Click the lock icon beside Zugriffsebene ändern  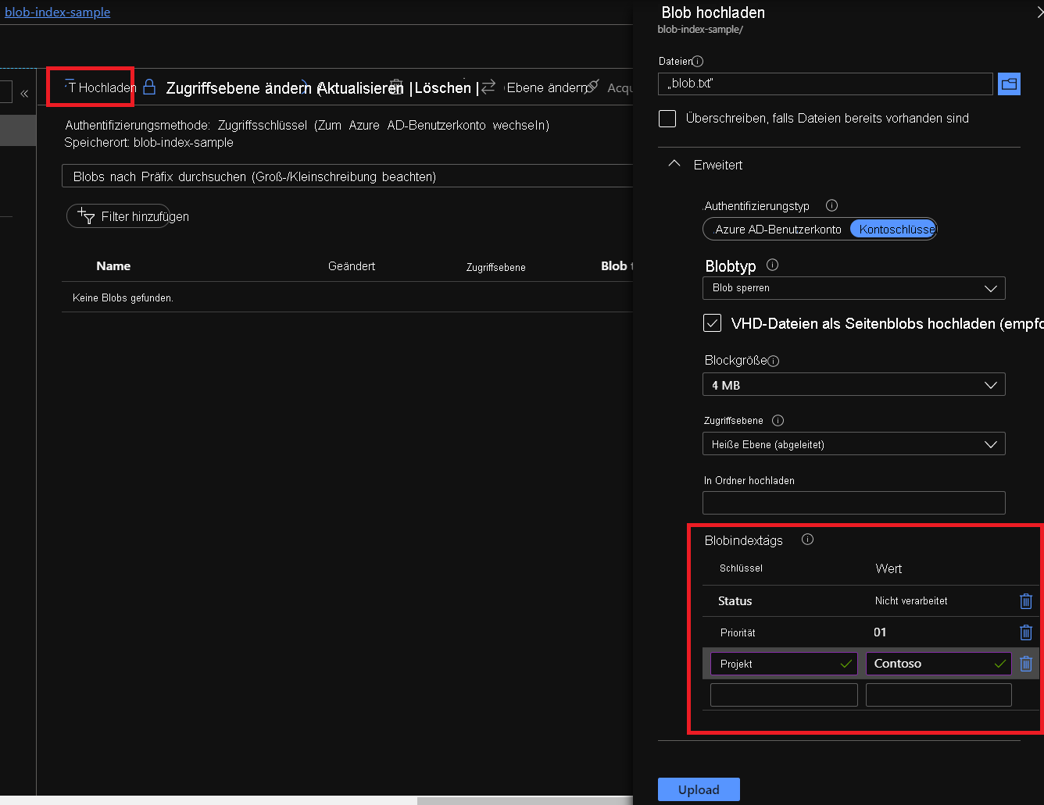pyautogui.click(x=151, y=87)
